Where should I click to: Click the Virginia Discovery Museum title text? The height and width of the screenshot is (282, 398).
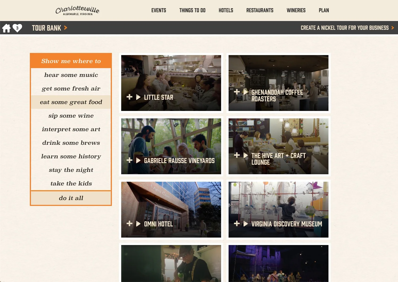pyautogui.click(x=287, y=224)
